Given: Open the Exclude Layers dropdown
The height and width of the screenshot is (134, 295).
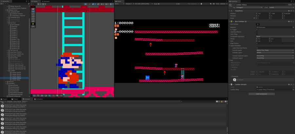Looking at the screenshot, I should click(275, 52).
